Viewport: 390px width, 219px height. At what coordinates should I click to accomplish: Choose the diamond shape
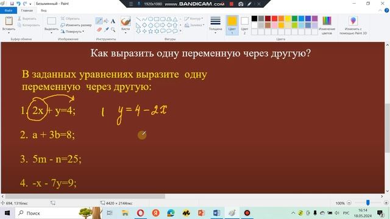coord(144,25)
